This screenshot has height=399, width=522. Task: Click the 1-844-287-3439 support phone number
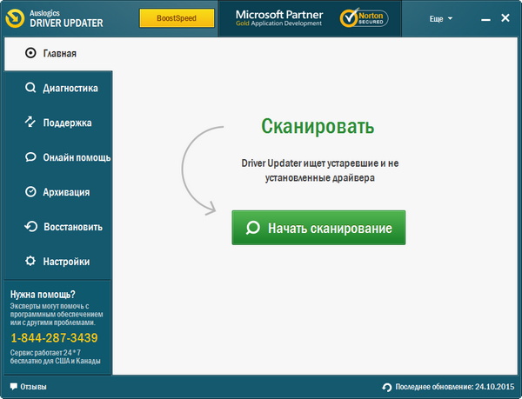coord(54,337)
